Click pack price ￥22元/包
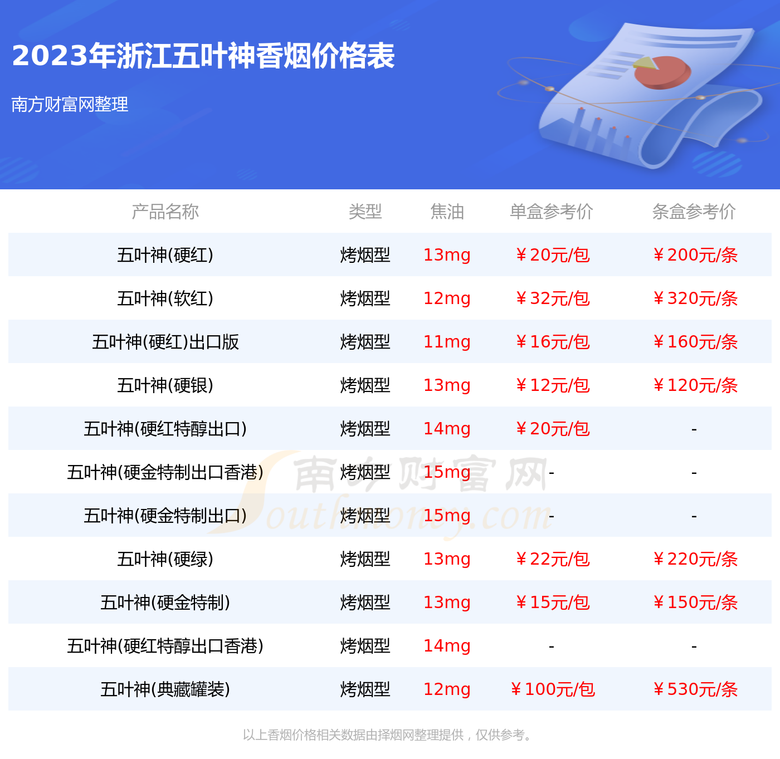780x759 pixels. [x=552, y=559]
